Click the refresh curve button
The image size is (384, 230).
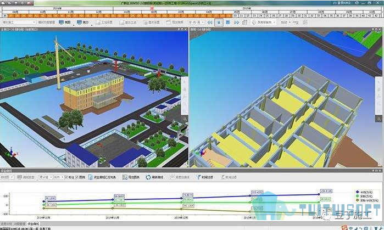click(x=154, y=177)
